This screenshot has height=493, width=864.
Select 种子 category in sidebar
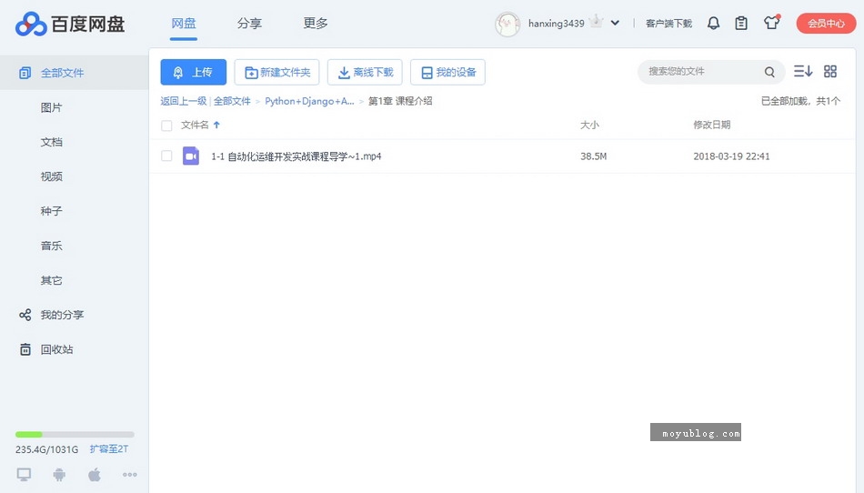coord(51,211)
